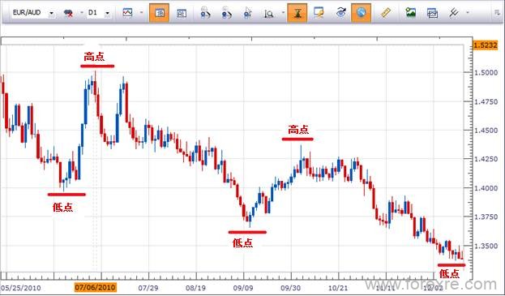Click the remove-indicator icon with red X
Viewport: 505px width, 296px height.
[68, 13]
